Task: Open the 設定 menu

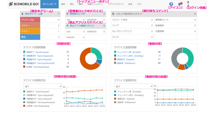Action: coord(130,4)
